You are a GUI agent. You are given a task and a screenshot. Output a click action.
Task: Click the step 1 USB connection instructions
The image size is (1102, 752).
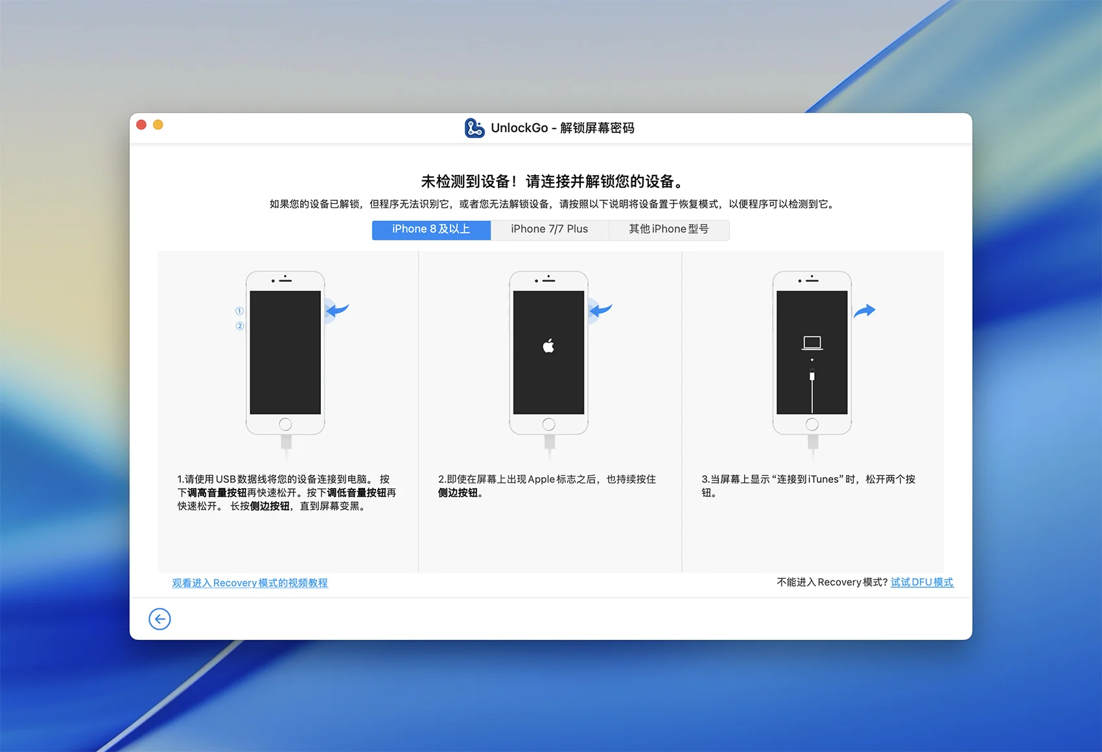286,493
